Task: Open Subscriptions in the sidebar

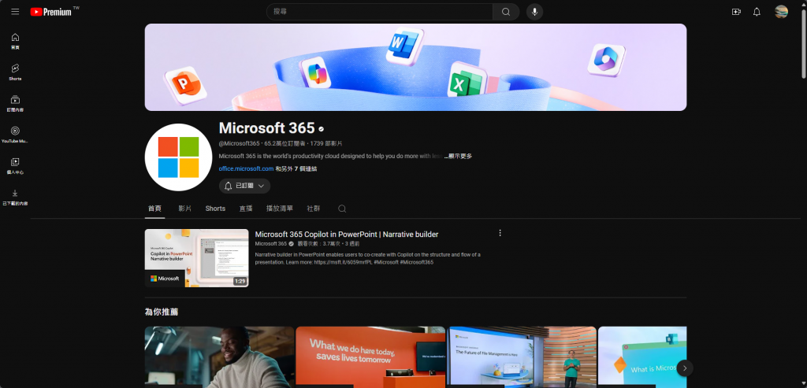Action: (15, 103)
